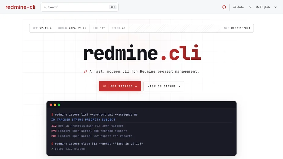The image size is (283, 159).
Task: Click the version V2.11.4 label
Action: tap(42, 28)
